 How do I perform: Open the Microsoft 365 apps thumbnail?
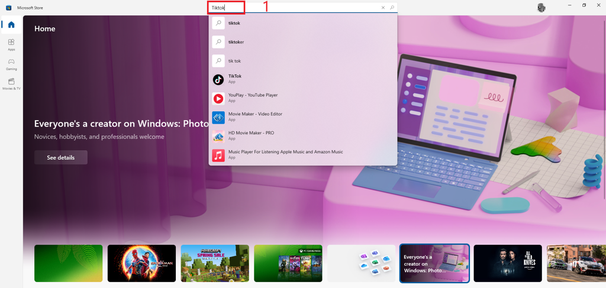(x=362, y=263)
